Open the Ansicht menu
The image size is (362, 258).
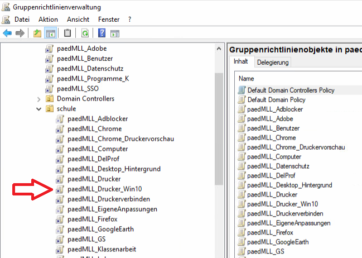(x=78, y=19)
